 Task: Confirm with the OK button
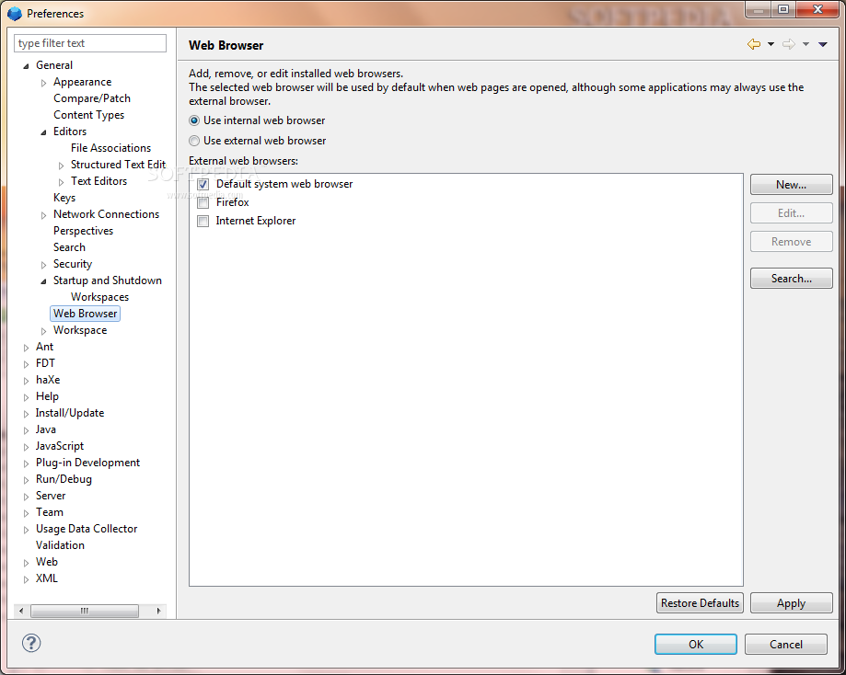coord(695,645)
